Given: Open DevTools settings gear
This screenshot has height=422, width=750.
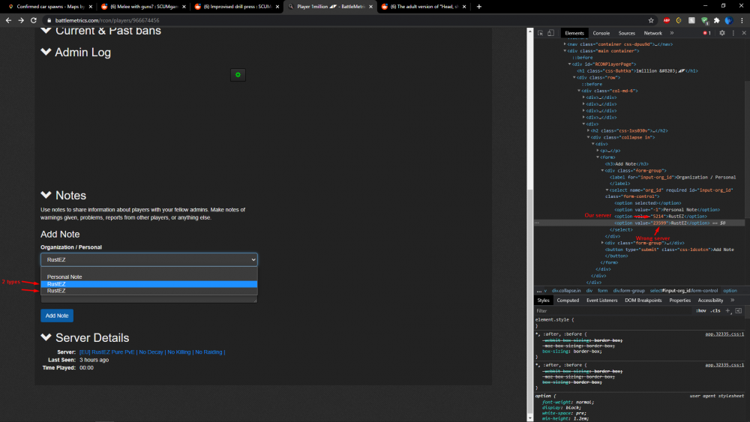Looking at the screenshot, I should [722, 33].
